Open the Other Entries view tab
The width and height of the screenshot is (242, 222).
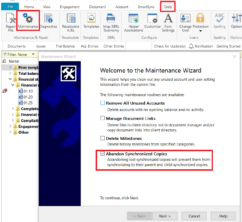pos(114,46)
